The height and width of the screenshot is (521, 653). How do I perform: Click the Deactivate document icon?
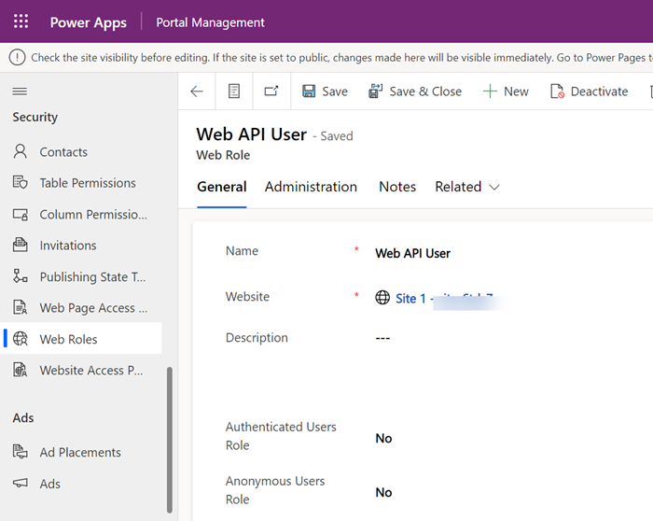click(x=557, y=92)
